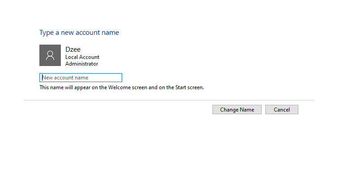The height and width of the screenshot is (178, 344).
Task: Click the right end of the name input box
Action: (x=119, y=78)
